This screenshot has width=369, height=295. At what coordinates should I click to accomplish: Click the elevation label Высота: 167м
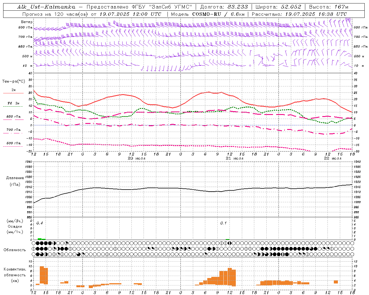tap(328, 7)
